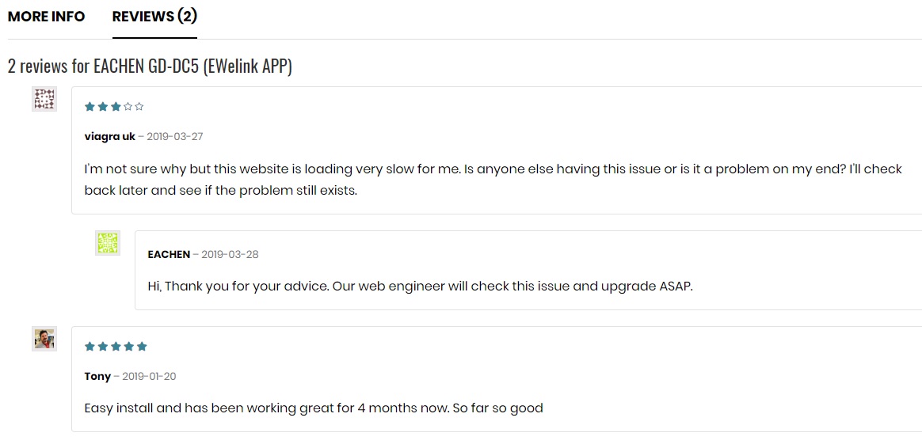Switch to the Reviews (2) tab
Screen dimensions: 922x444
(x=154, y=17)
